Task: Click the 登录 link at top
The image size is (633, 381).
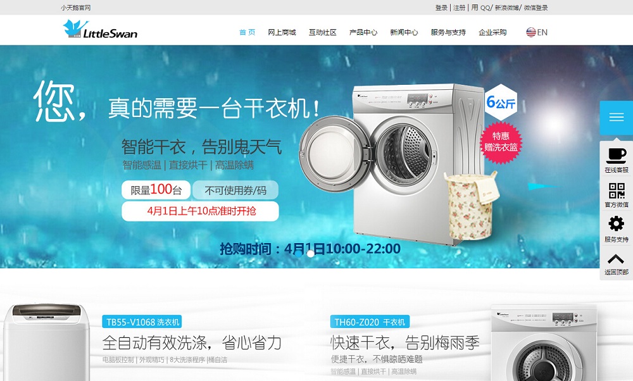Action: click(441, 8)
